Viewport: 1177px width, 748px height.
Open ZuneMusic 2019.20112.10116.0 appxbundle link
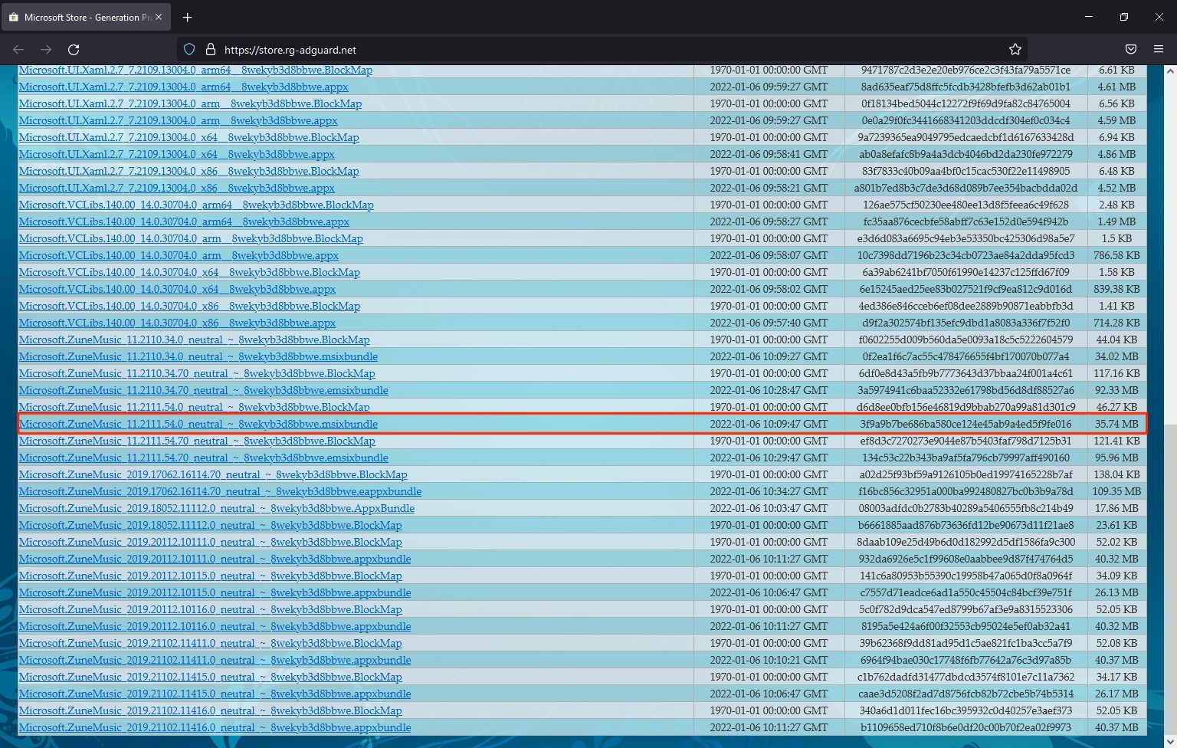(215, 626)
